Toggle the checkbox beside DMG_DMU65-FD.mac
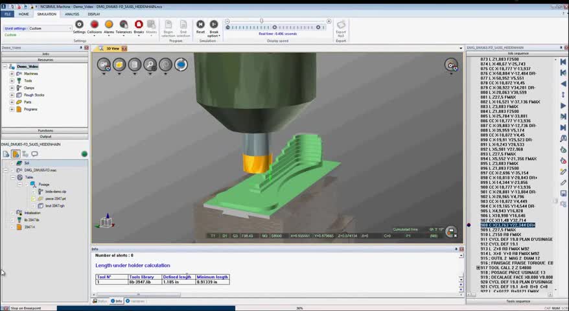This screenshot has height=311, width=569. [12, 170]
